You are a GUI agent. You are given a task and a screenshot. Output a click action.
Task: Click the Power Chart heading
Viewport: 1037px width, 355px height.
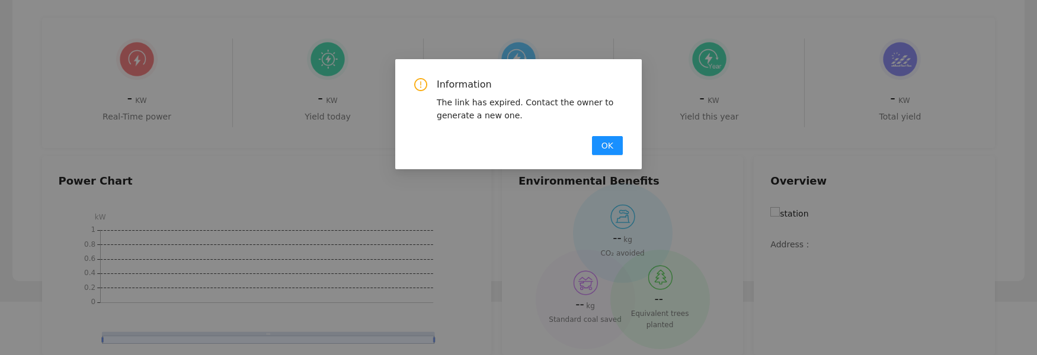(x=95, y=181)
